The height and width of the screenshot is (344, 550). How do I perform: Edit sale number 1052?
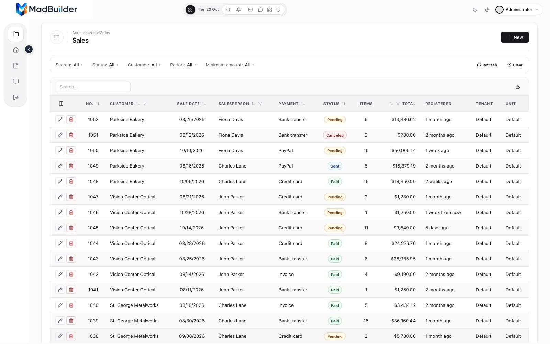point(60,119)
